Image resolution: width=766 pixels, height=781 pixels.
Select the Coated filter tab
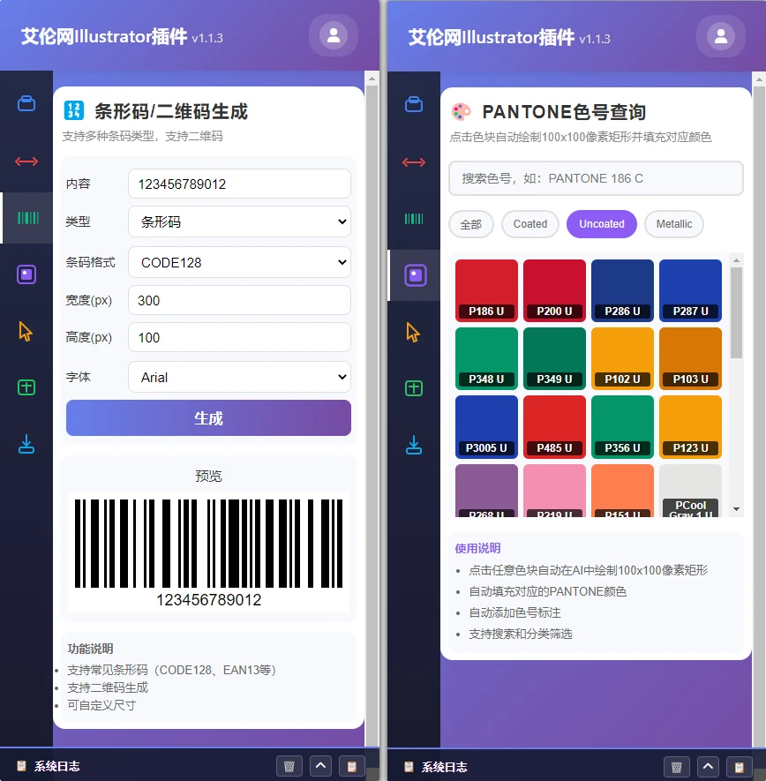click(529, 224)
